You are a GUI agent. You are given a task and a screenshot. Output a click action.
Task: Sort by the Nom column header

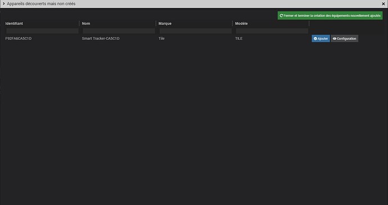86,24
